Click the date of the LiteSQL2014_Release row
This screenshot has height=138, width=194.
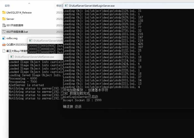point(60,13)
